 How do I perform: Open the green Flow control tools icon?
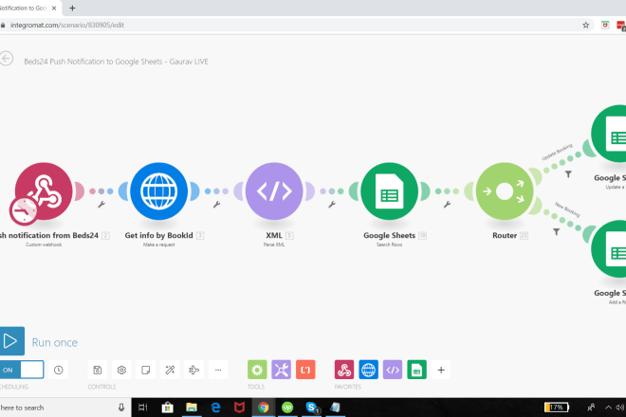point(257,370)
